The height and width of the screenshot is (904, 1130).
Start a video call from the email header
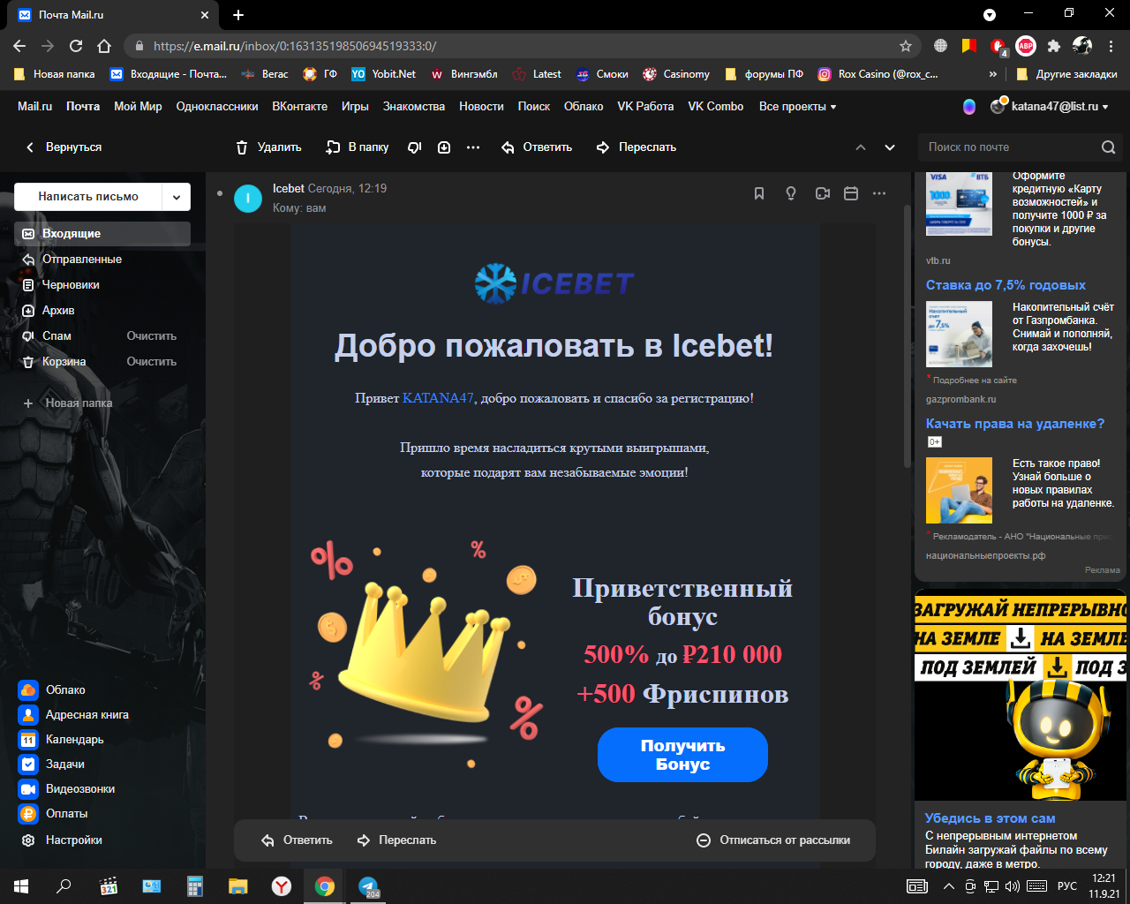coord(823,193)
